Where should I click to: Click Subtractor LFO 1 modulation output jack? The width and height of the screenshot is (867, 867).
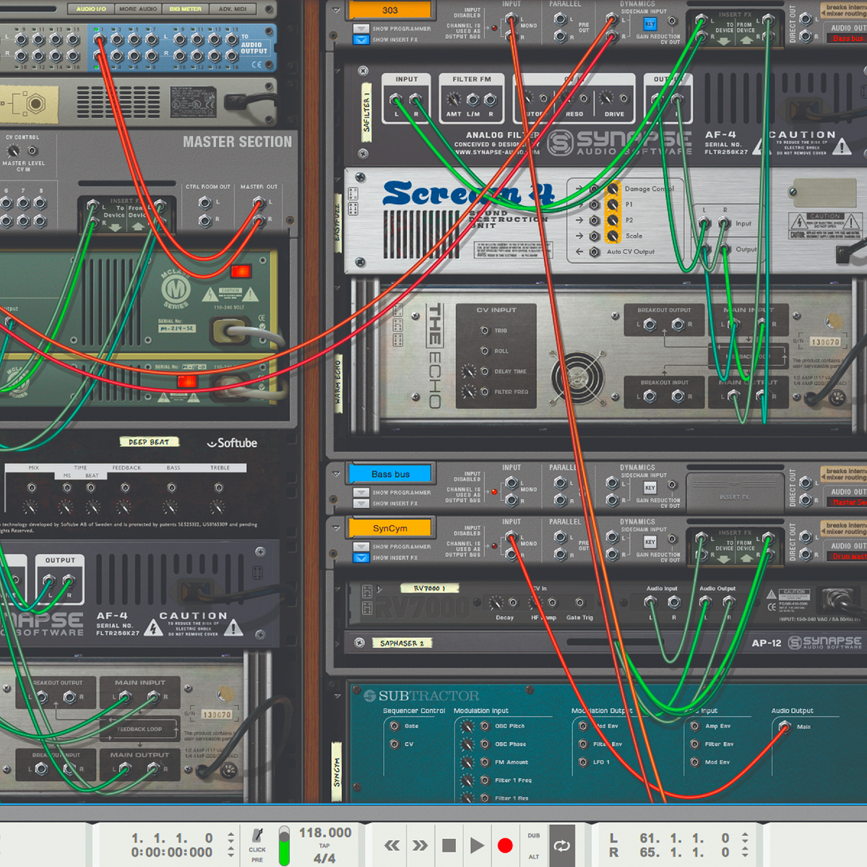pos(583,762)
